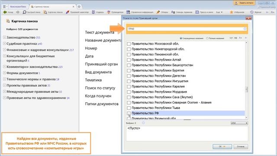Screen dimensions: 277x156
Task: Switch to the КонсультантПлюс tab
Action: pyautogui.click(x=18, y=6)
